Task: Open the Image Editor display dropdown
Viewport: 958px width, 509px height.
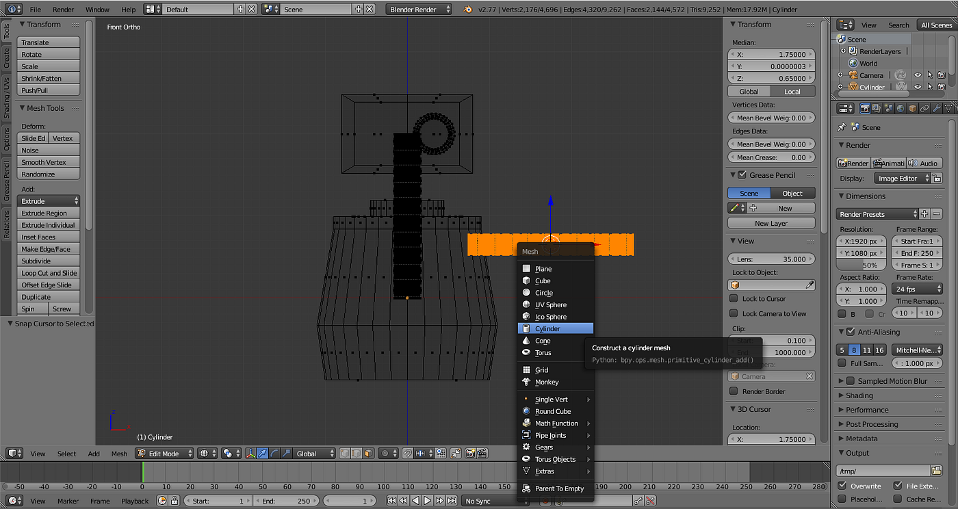Action: coord(903,179)
